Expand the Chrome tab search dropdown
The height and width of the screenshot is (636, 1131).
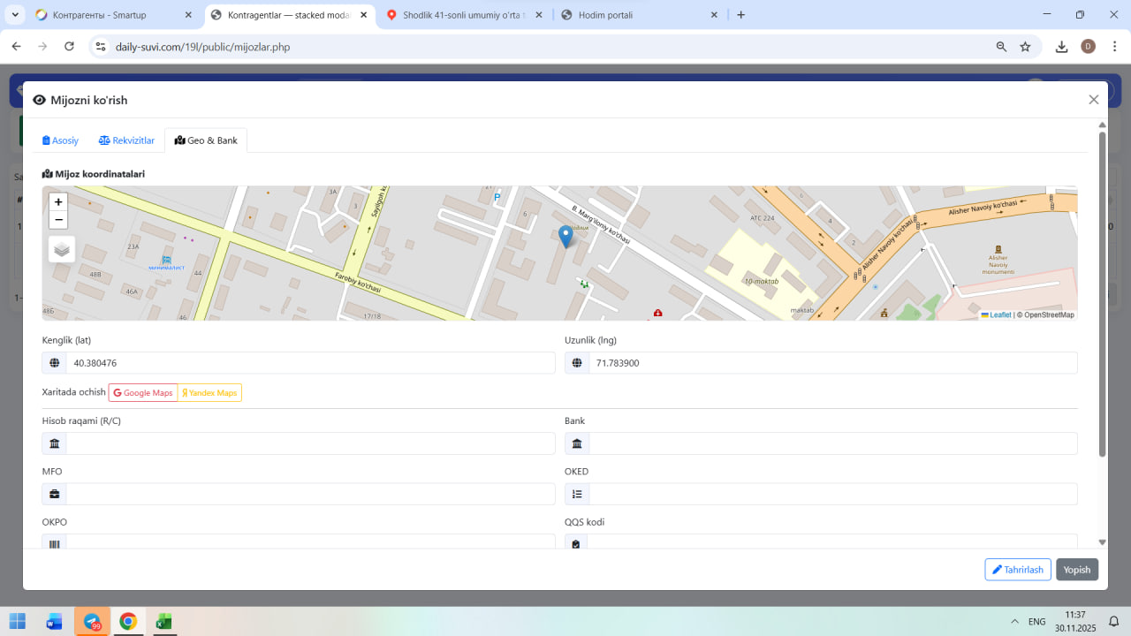pos(15,15)
